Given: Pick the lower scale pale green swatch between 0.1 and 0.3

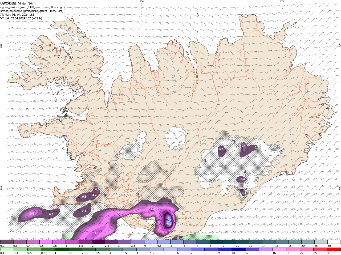Looking at the screenshot, I should [x=7, y=249].
